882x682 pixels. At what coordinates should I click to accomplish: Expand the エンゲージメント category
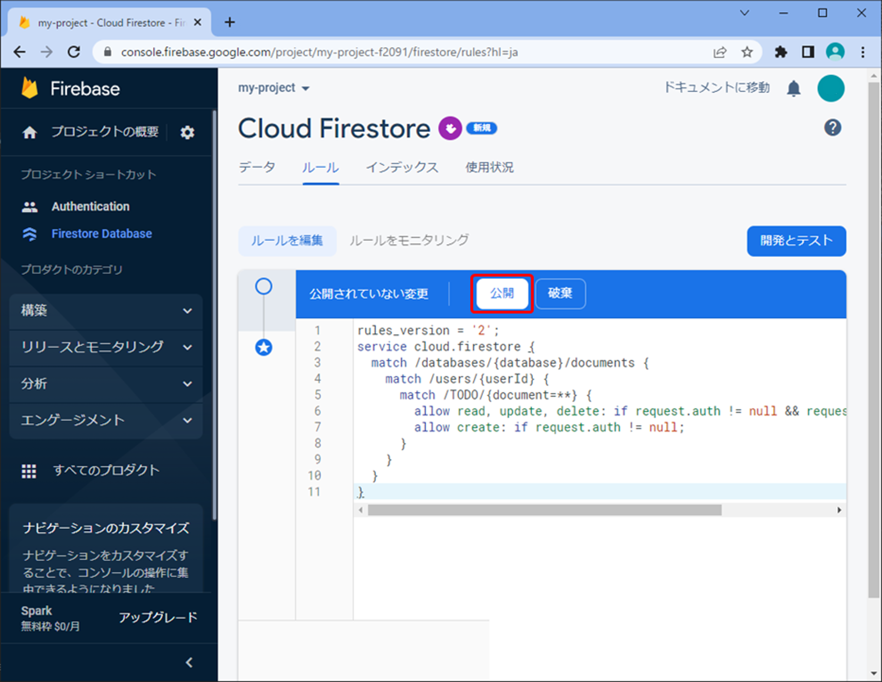pos(106,420)
